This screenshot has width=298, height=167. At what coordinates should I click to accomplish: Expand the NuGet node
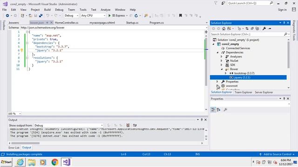[x=222, y=61]
